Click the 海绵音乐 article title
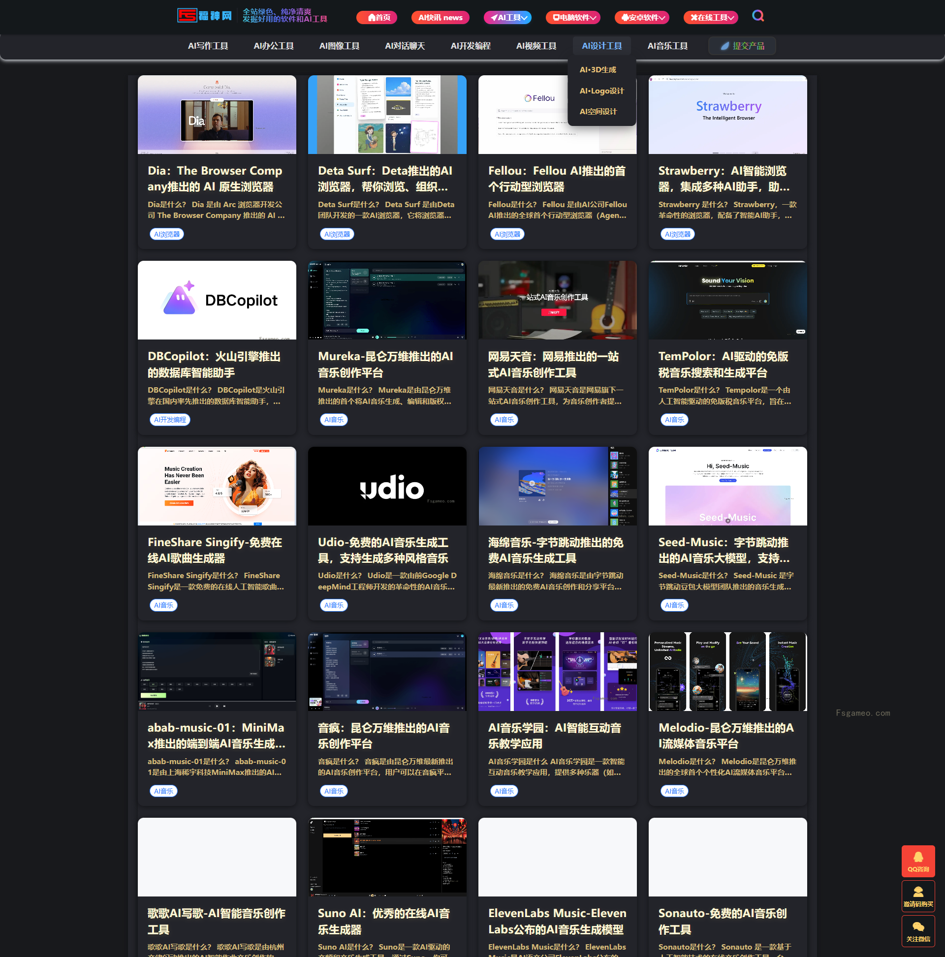945x957 pixels. [556, 550]
